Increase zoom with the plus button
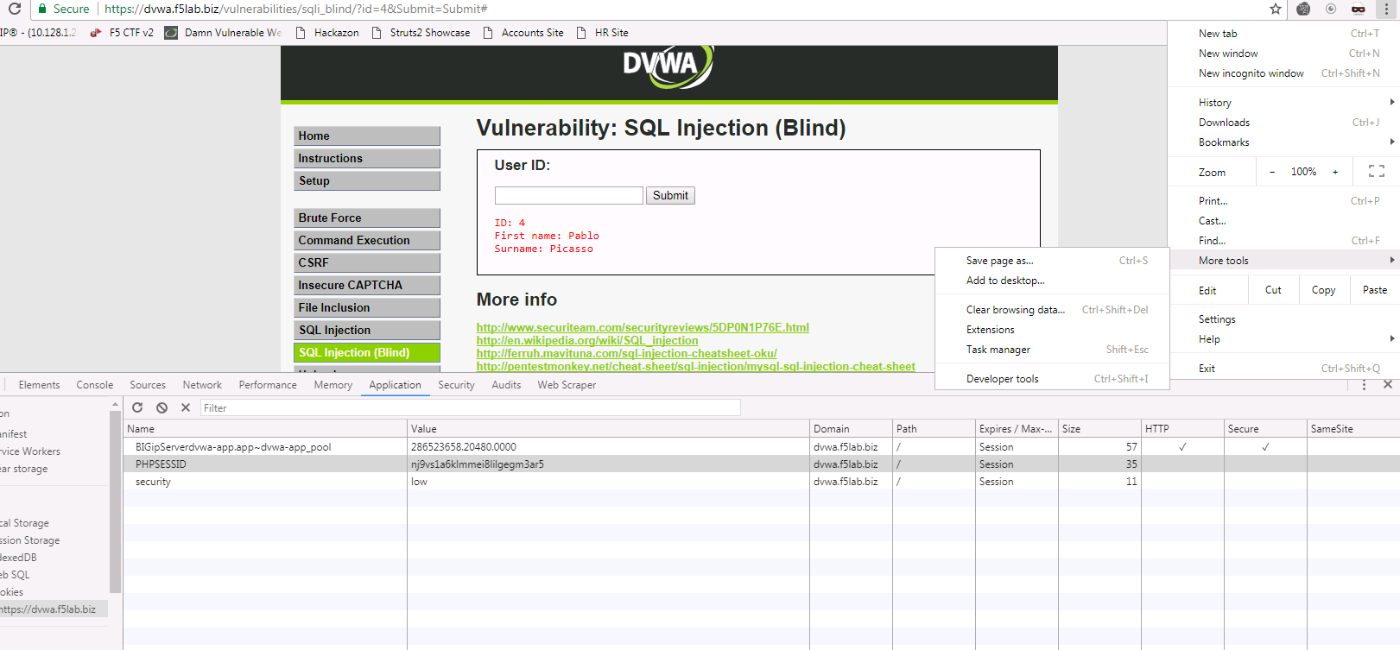Viewport: 1400px width, 650px height. point(1335,172)
